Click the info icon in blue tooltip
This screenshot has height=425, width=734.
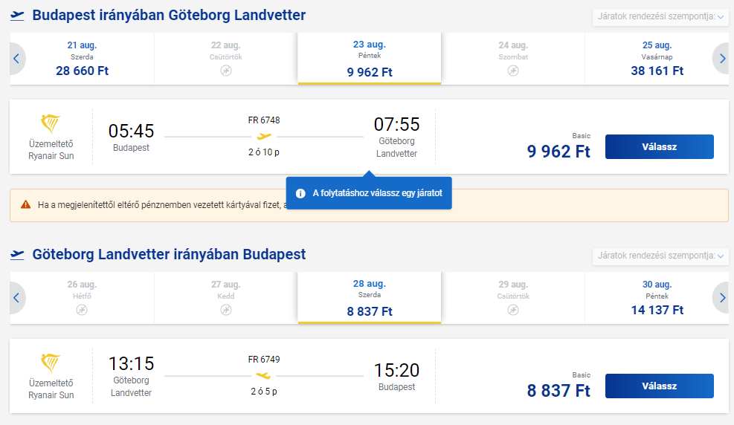[300, 194]
